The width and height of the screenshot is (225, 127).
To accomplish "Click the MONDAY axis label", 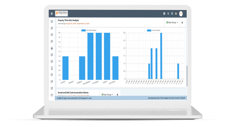I will 71,82.
